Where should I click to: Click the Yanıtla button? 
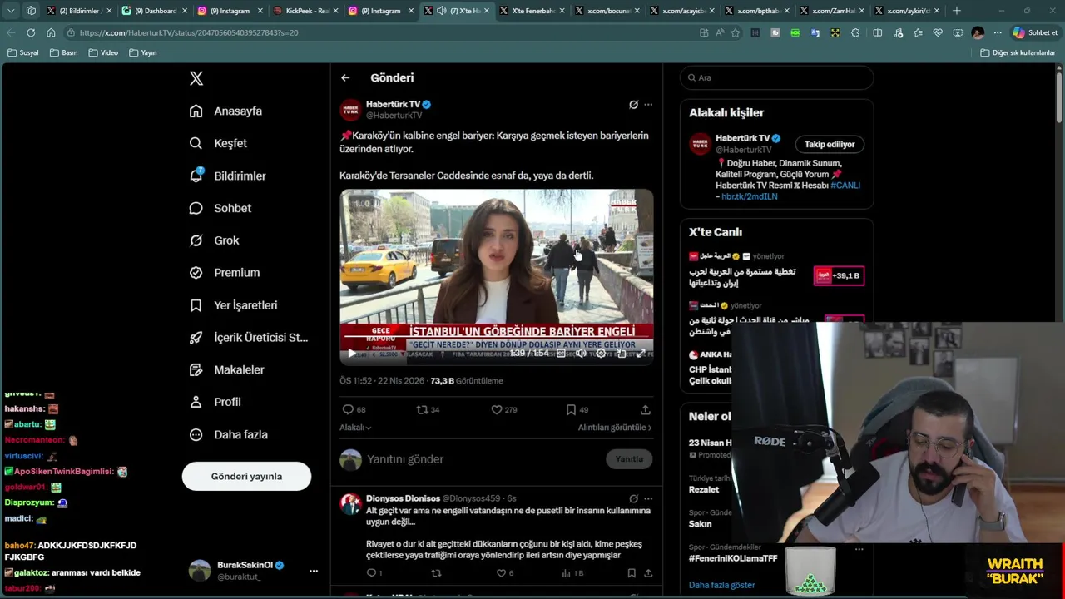629,459
